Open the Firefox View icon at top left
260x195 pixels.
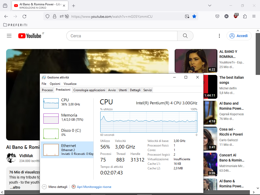(5, 6)
